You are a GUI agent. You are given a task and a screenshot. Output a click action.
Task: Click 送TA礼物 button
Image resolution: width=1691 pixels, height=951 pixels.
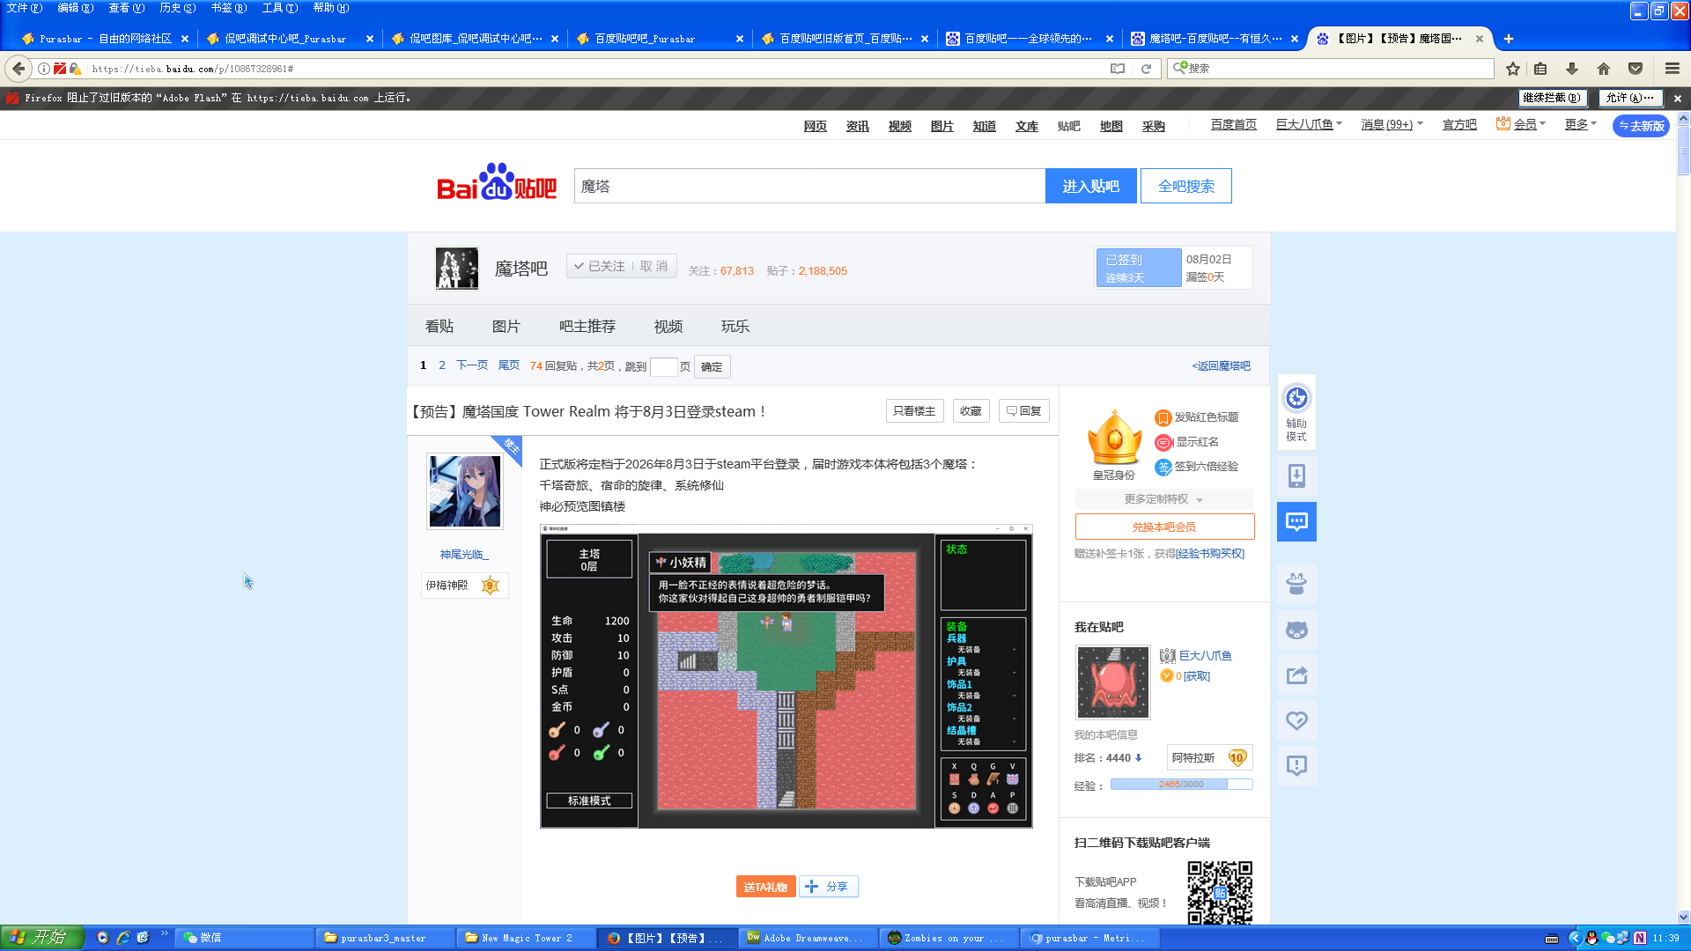click(x=765, y=887)
